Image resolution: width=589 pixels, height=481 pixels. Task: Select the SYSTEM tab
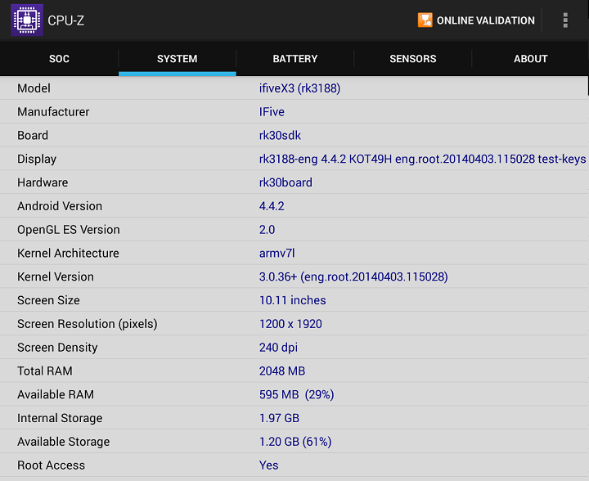pyautogui.click(x=178, y=59)
